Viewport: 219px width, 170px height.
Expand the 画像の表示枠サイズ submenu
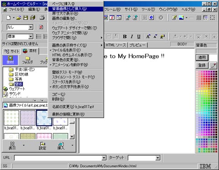(76, 45)
